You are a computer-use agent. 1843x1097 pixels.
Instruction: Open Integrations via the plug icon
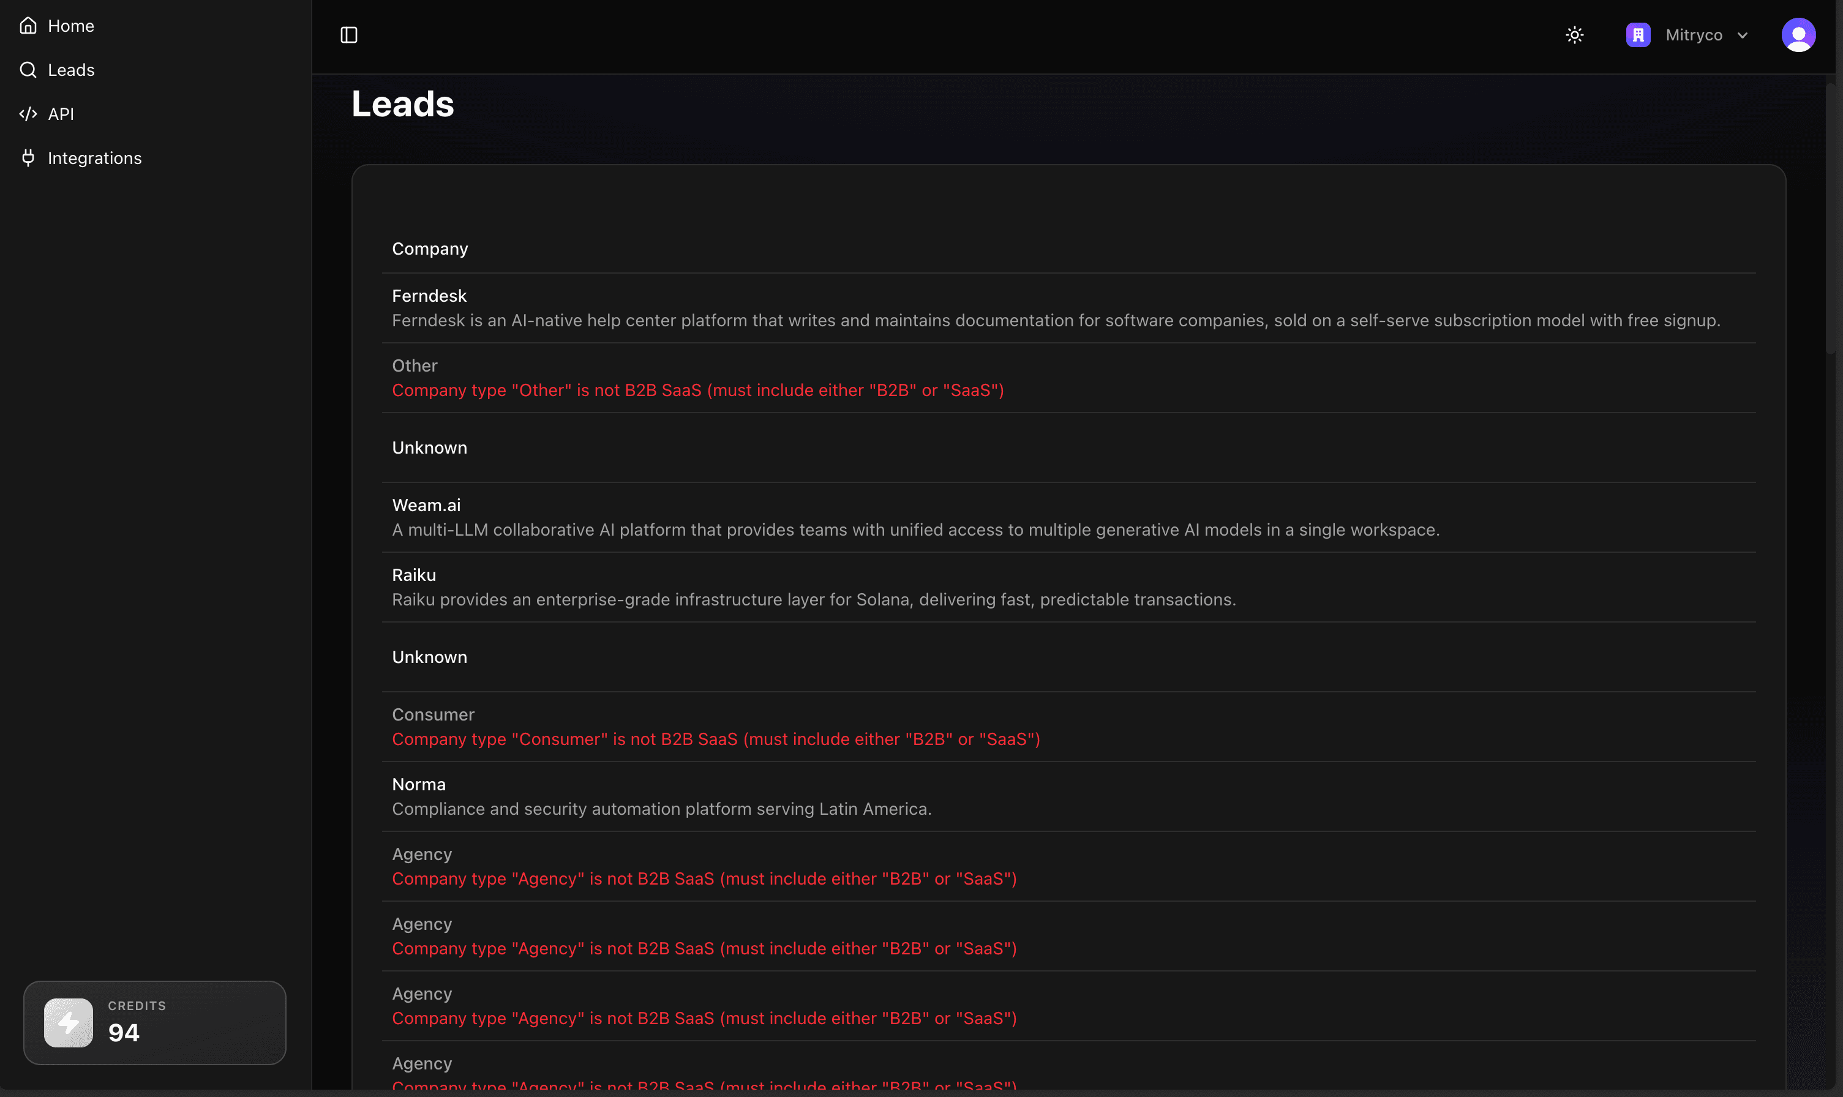(x=28, y=157)
